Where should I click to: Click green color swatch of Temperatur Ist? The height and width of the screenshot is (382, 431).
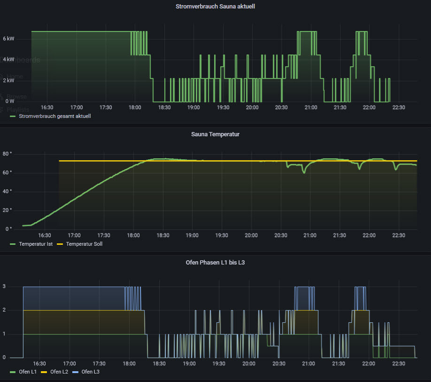13,244
